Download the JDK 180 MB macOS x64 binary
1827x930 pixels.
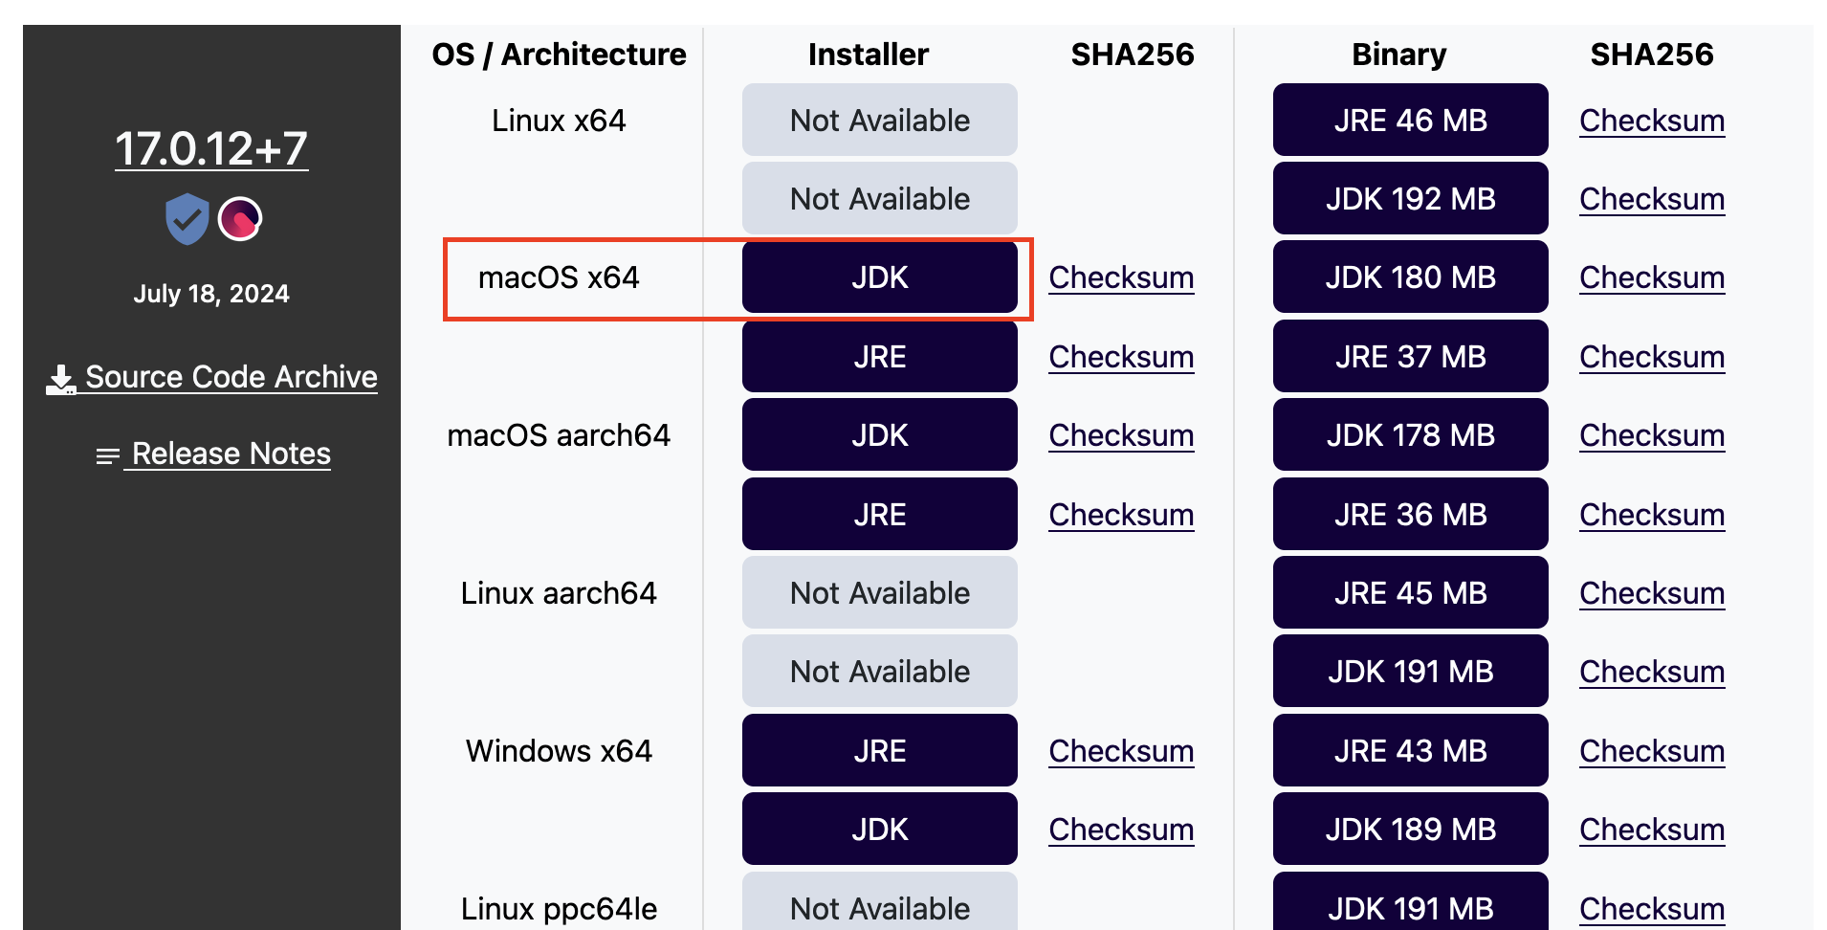coord(1410,277)
